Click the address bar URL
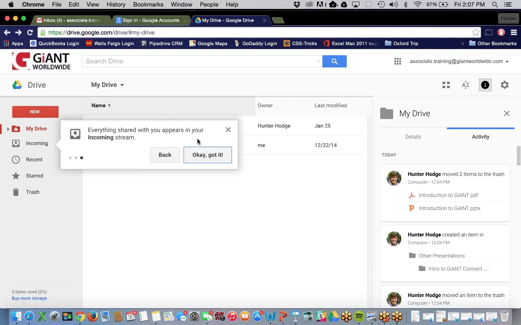The width and height of the screenshot is (521, 325). click(101, 32)
